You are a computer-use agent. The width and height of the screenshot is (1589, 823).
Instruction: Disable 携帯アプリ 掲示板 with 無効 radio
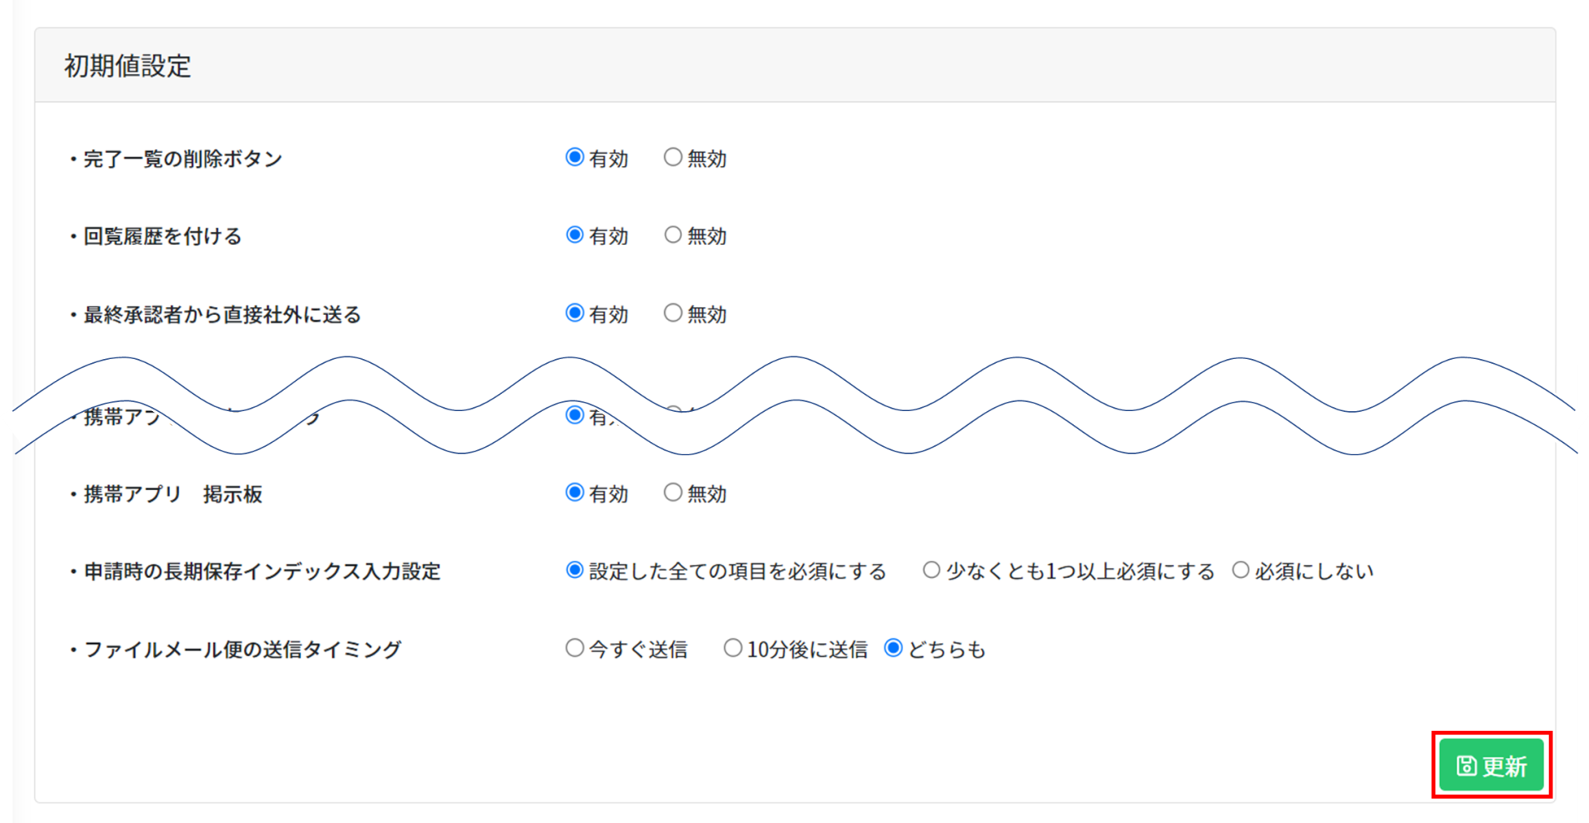[673, 493]
